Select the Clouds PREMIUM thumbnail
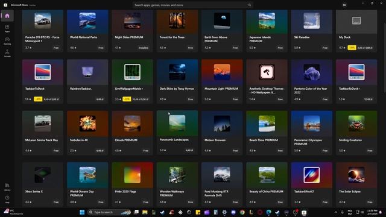386x217 pixels. (132, 124)
